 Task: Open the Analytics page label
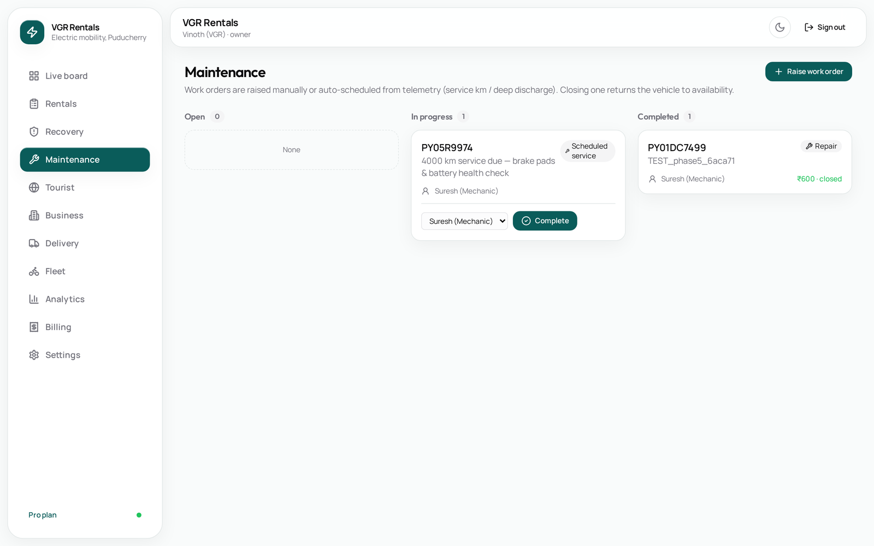coord(65,299)
